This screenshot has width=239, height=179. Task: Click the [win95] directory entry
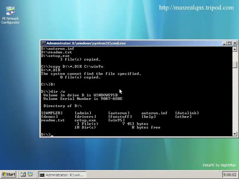click(116, 121)
